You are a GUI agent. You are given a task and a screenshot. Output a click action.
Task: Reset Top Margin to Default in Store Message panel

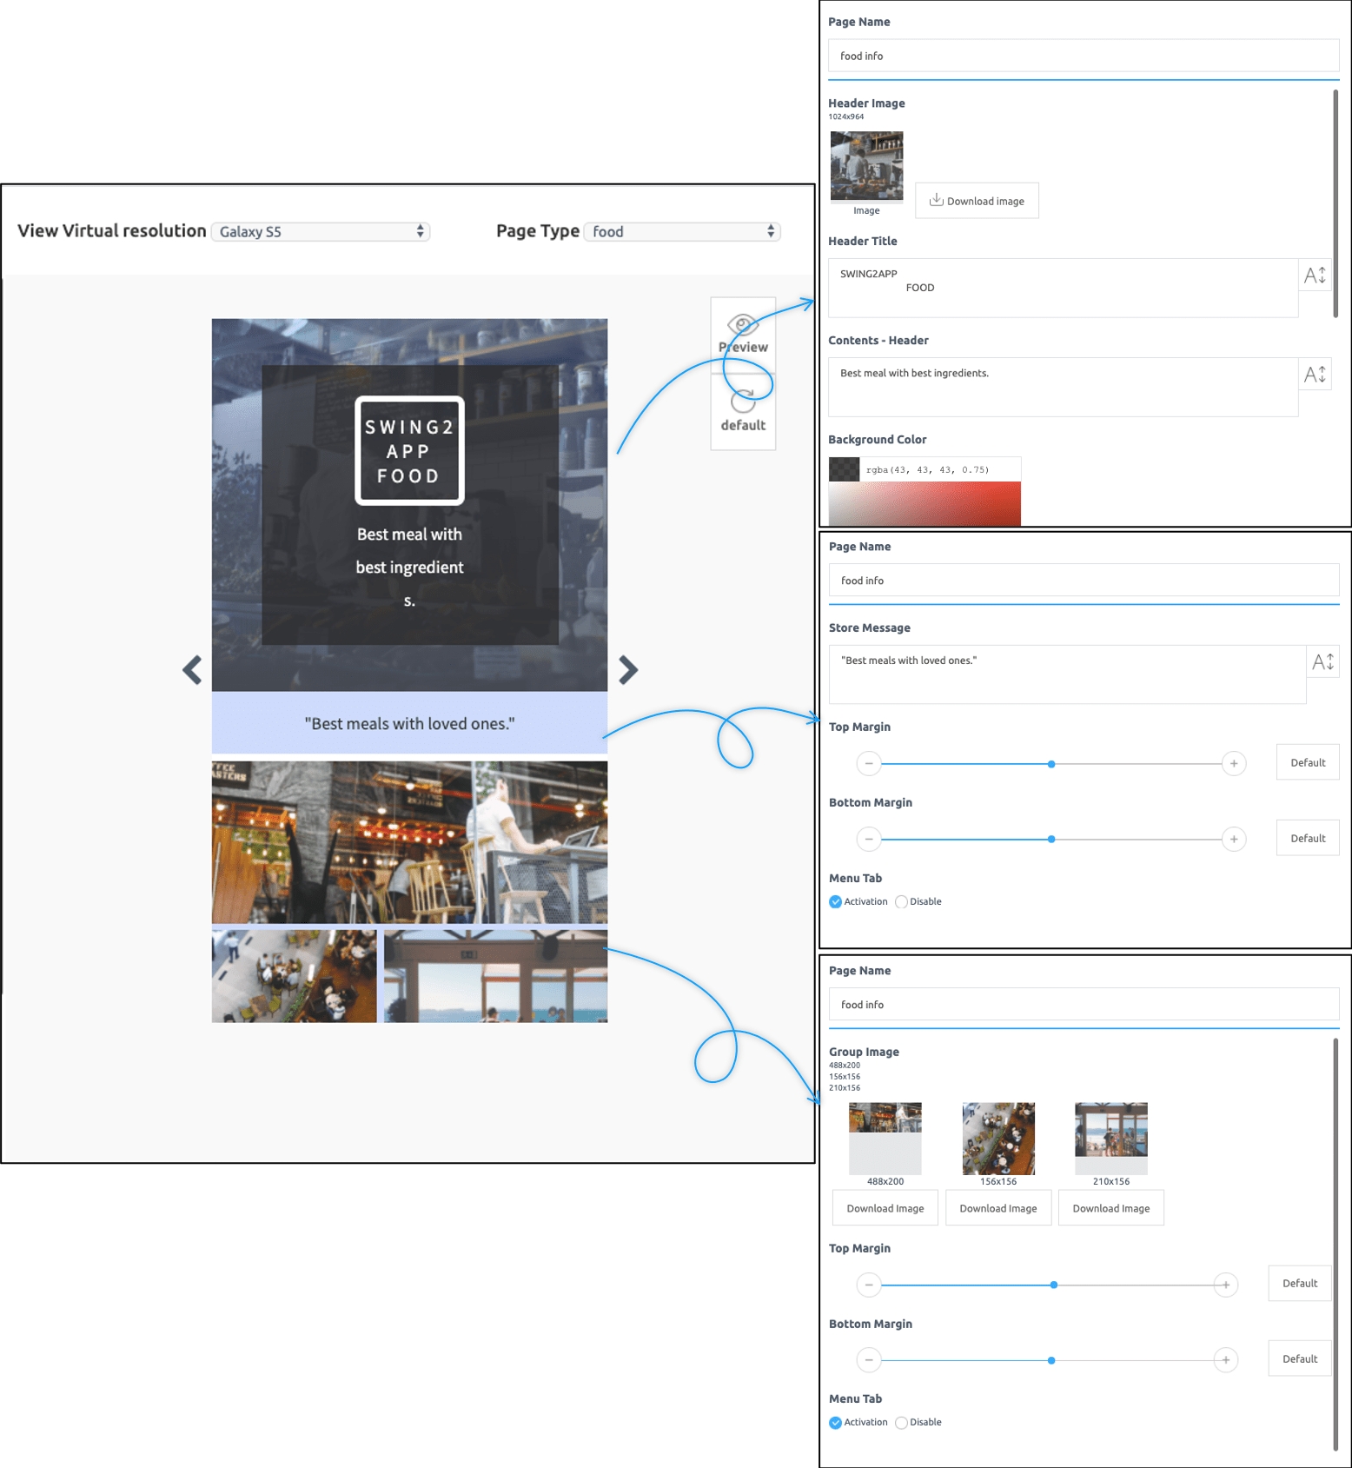click(x=1308, y=762)
